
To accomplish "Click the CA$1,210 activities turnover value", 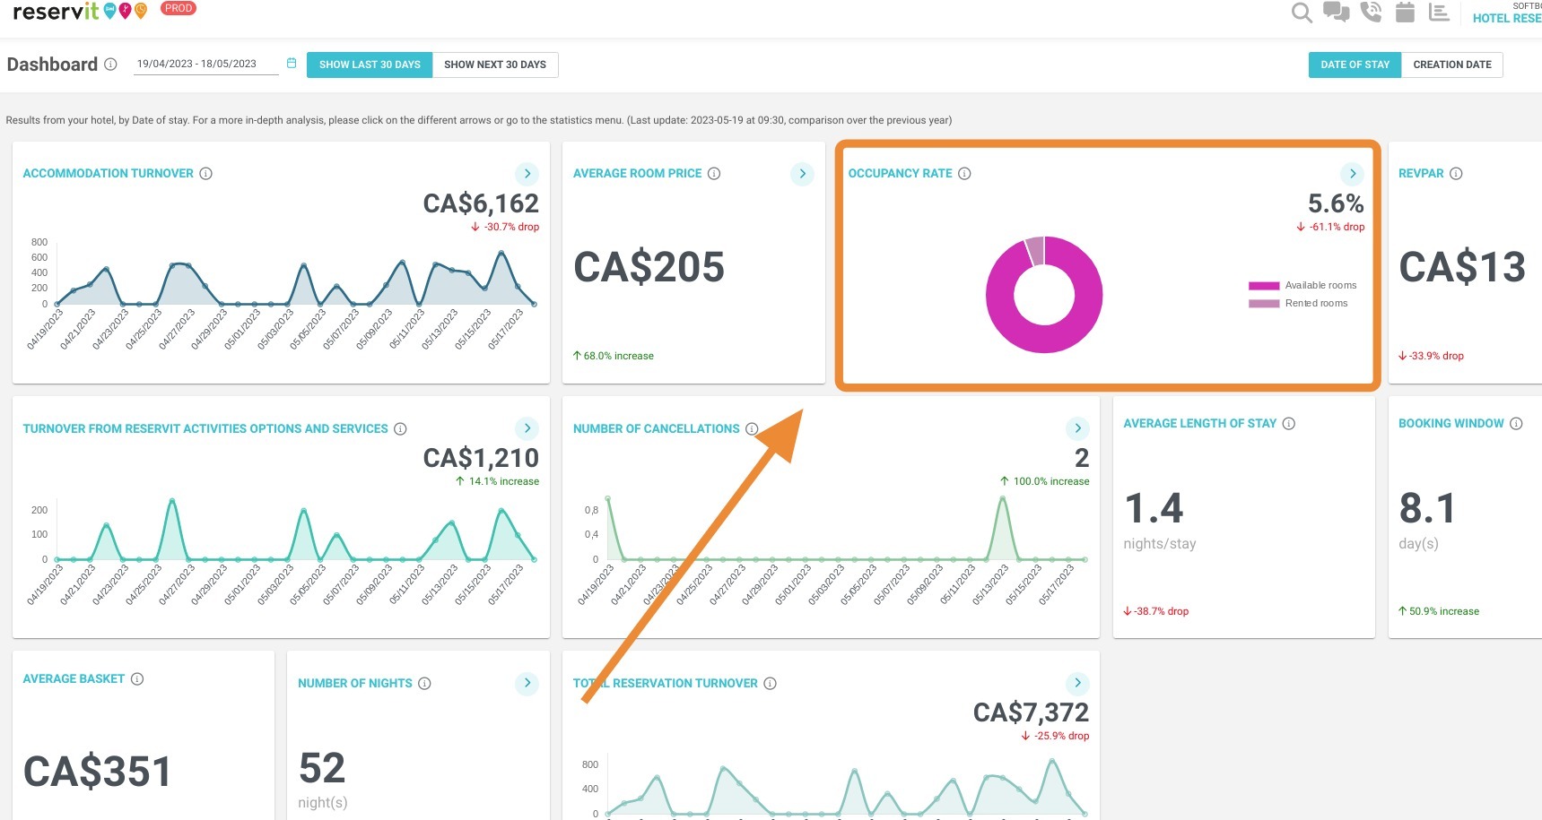I will coord(481,458).
